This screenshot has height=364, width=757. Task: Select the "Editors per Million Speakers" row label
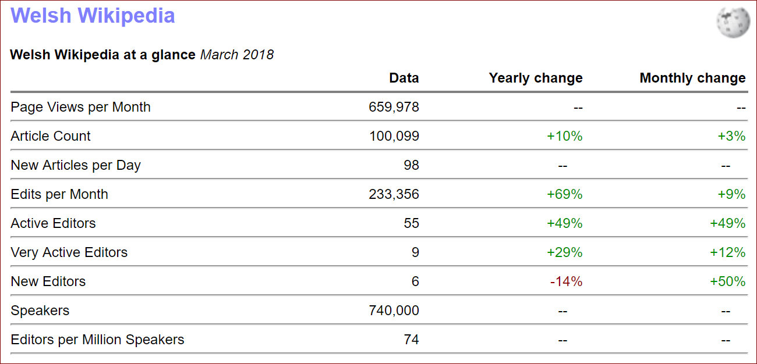(x=98, y=340)
